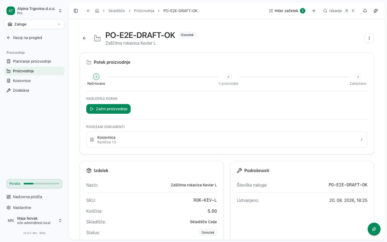Click the Skladišče breadcrumb
Image resolution: width=387 pixels, height=242 pixels.
[117, 11]
